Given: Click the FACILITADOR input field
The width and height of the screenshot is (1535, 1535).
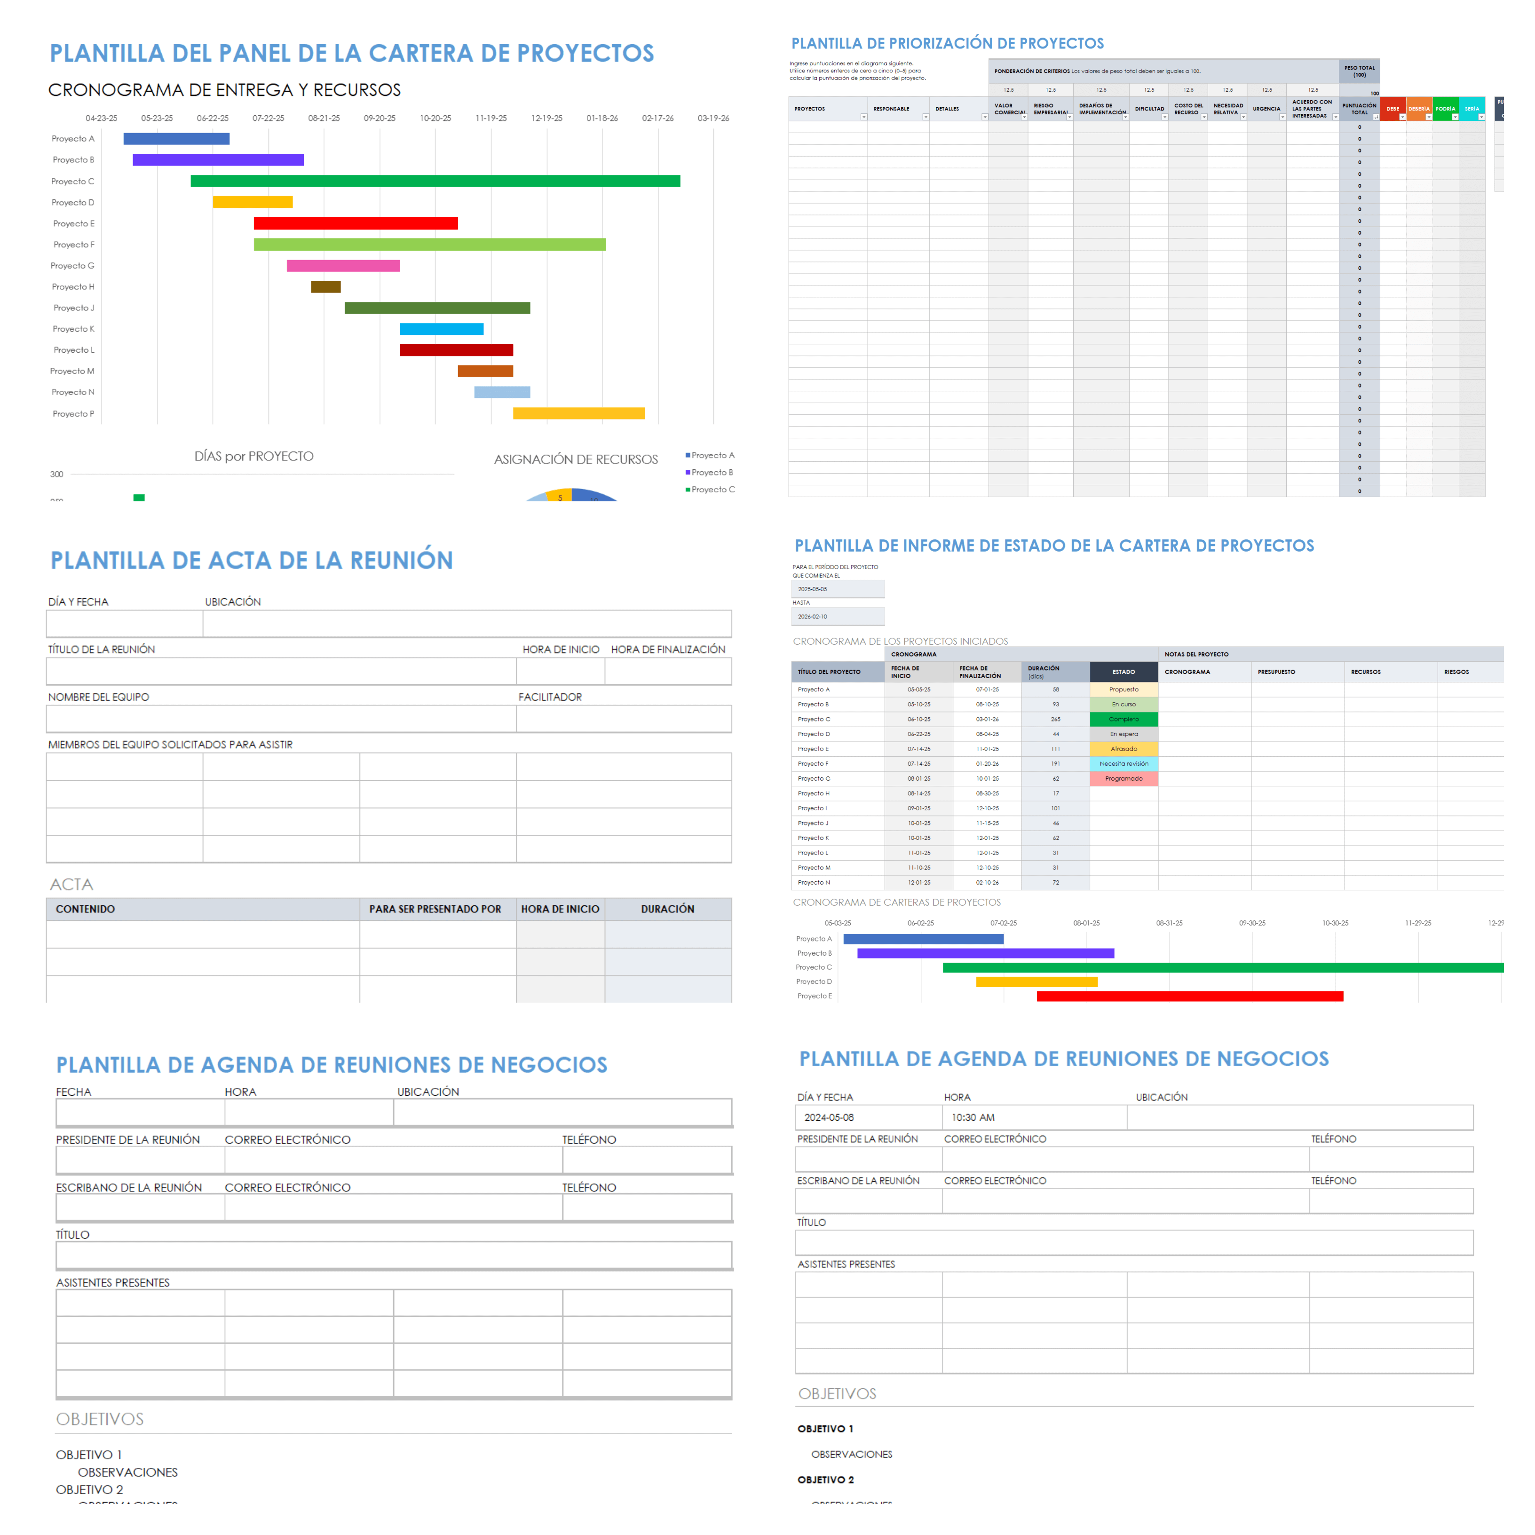Looking at the screenshot, I should (x=624, y=719).
